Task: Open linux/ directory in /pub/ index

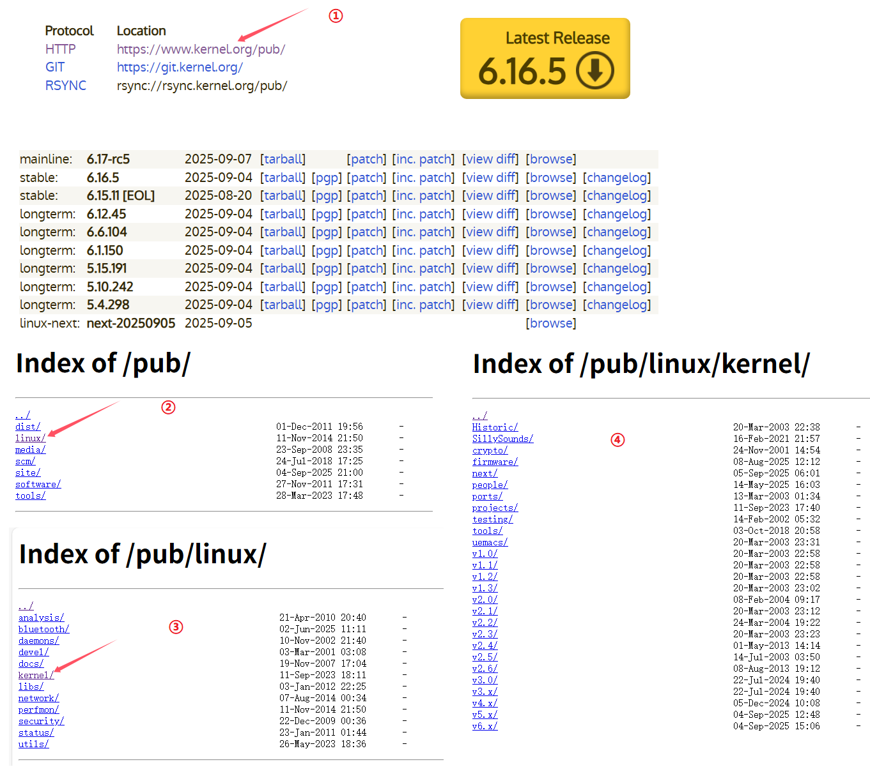Action: click(30, 438)
